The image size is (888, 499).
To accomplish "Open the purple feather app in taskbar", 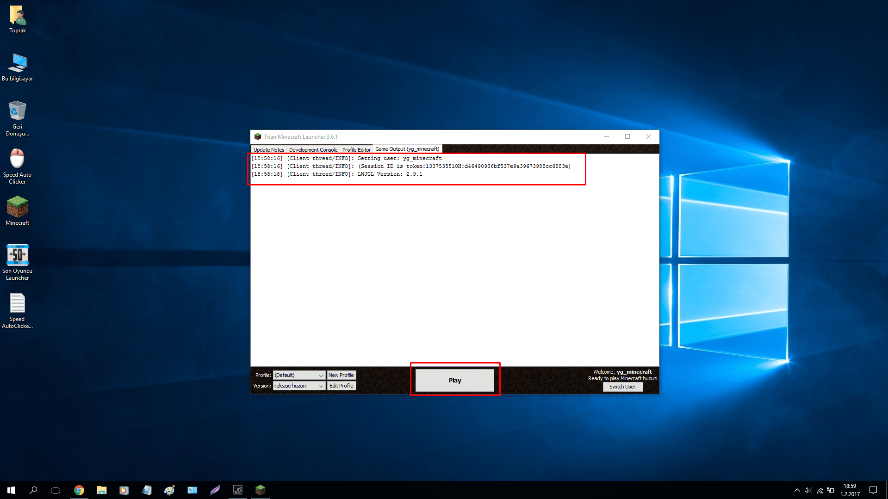I will [x=215, y=490].
